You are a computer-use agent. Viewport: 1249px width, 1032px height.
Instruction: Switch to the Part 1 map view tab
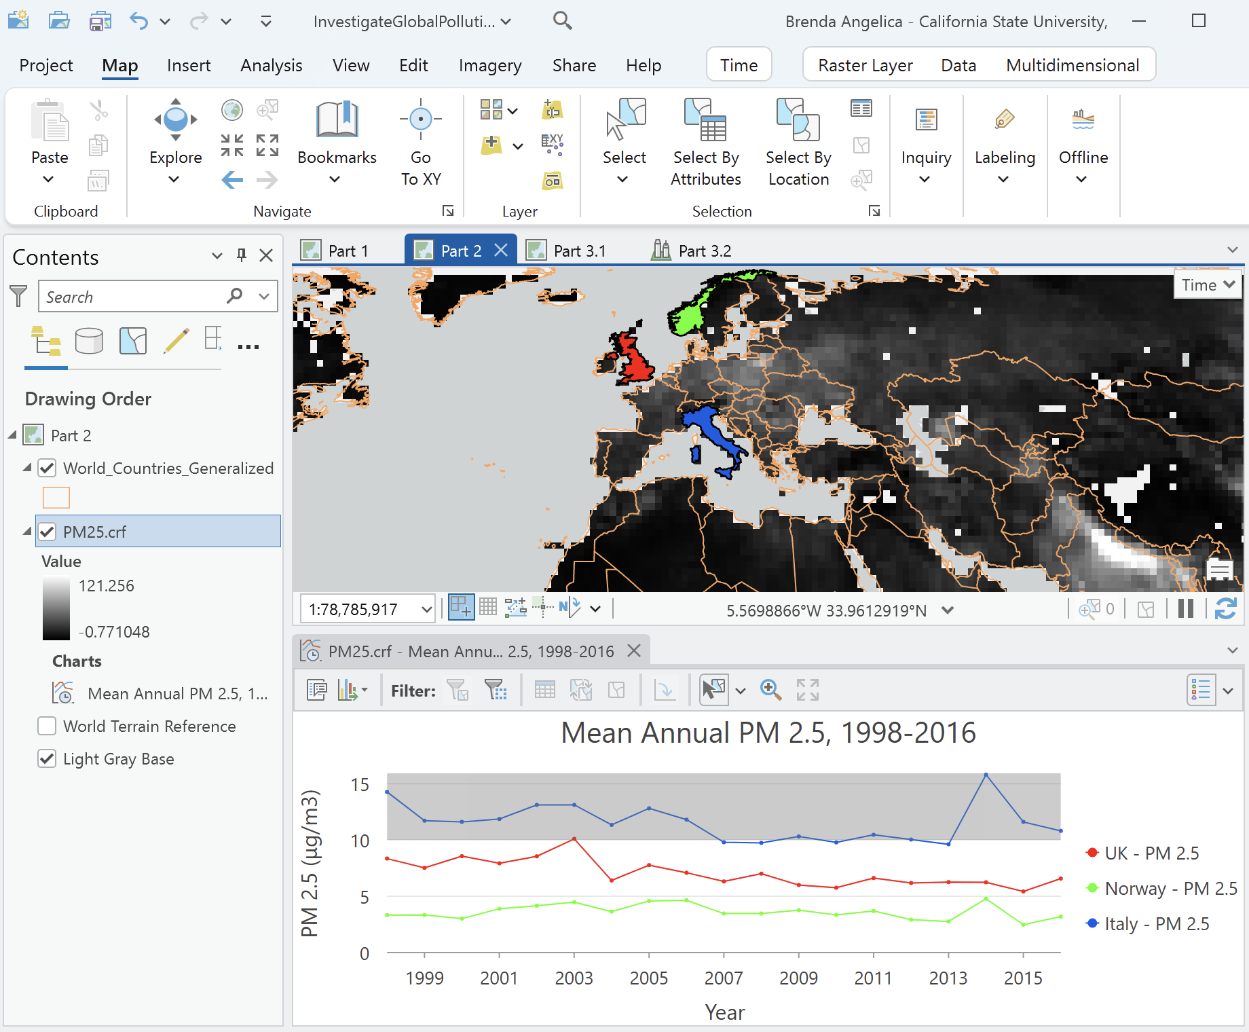pos(336,251)
